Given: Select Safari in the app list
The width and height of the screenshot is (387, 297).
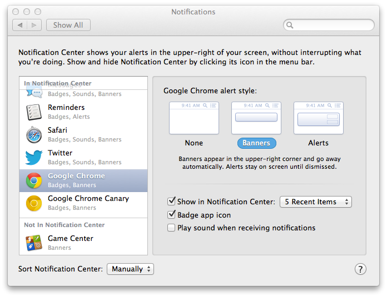Looking at the screenshot, I should pyautogui.click(x=83, y=135).
